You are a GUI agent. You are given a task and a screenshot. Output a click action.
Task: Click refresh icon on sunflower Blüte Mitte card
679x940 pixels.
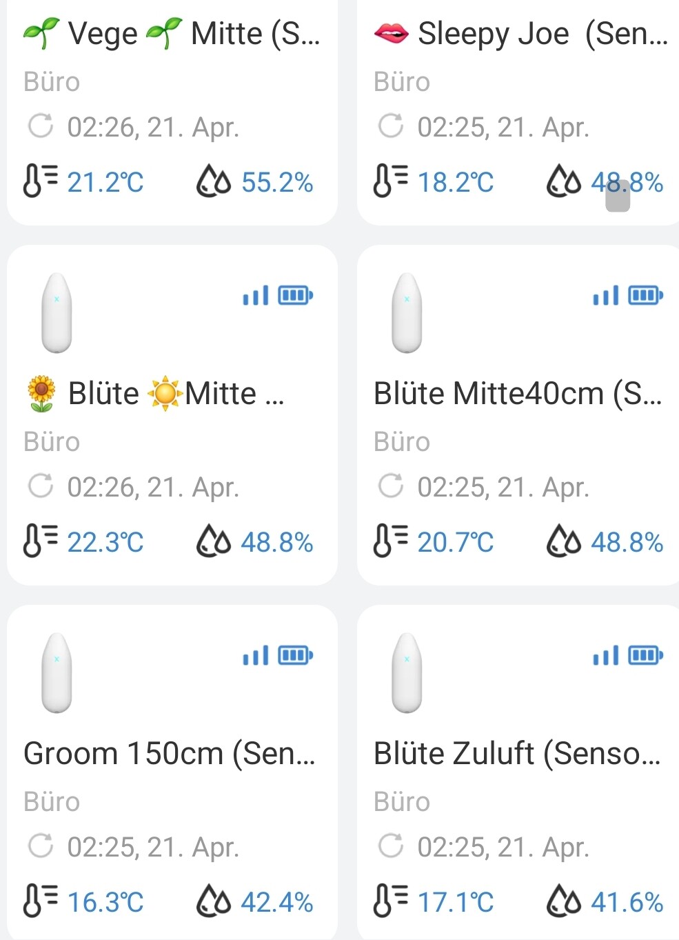pos(41,486)
